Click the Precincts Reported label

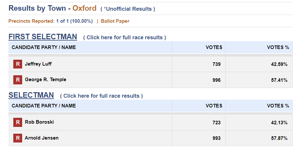pyautogui.click(x=32, y=21)
